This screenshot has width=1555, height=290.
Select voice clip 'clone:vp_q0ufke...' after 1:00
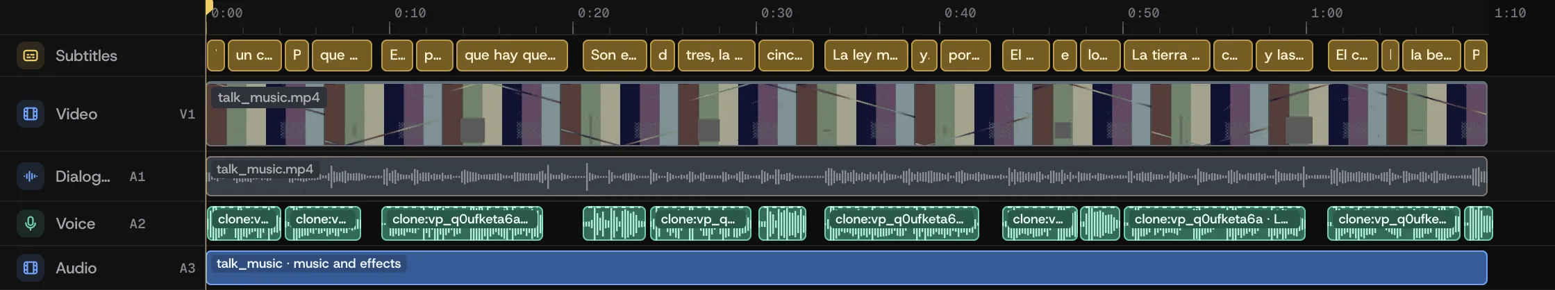[x=1395, y=223]
